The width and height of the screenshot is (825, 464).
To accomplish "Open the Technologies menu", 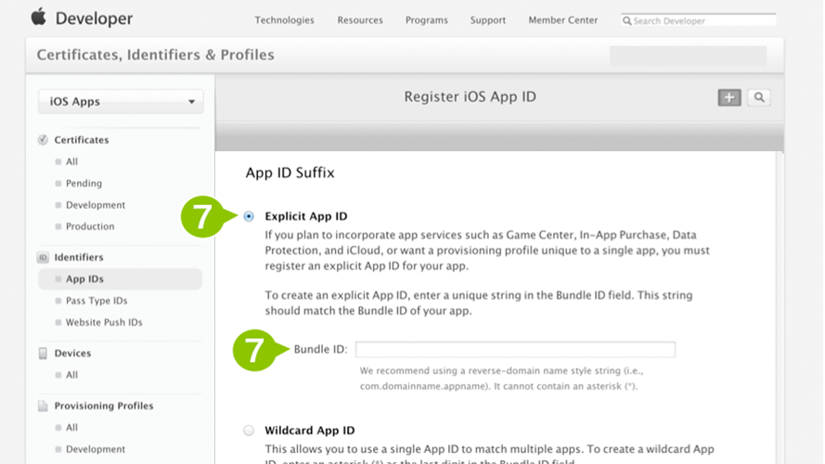I will 285,20.
